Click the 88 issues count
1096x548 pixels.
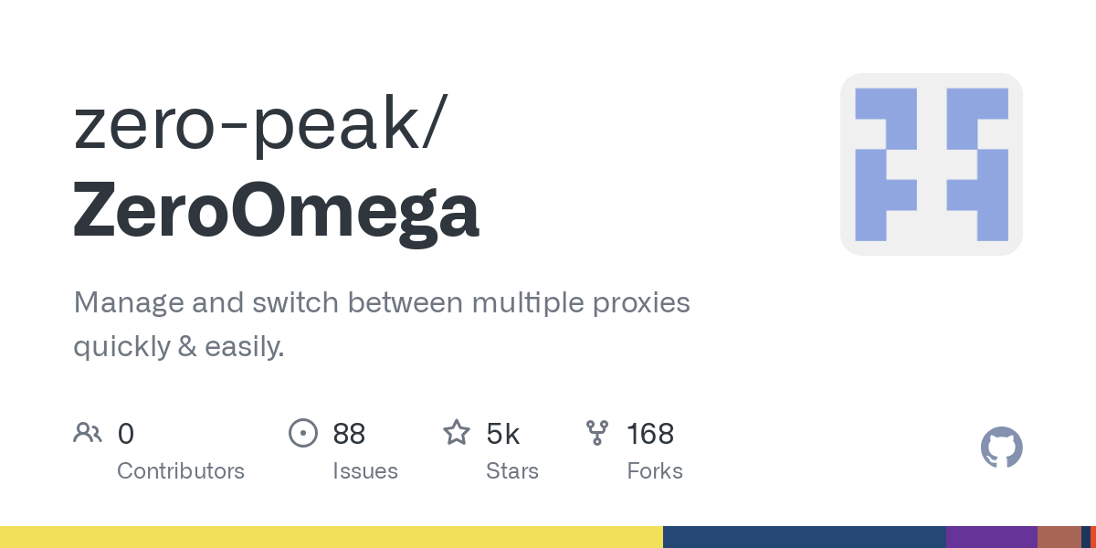pyautogui.click(x=349, y=434)
